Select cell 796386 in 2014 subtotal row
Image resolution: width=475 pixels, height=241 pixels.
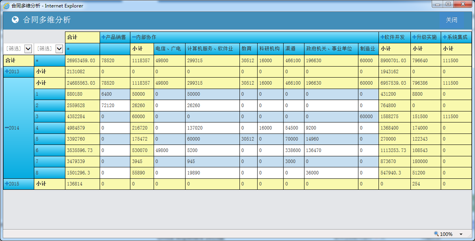tap(425, 83)
